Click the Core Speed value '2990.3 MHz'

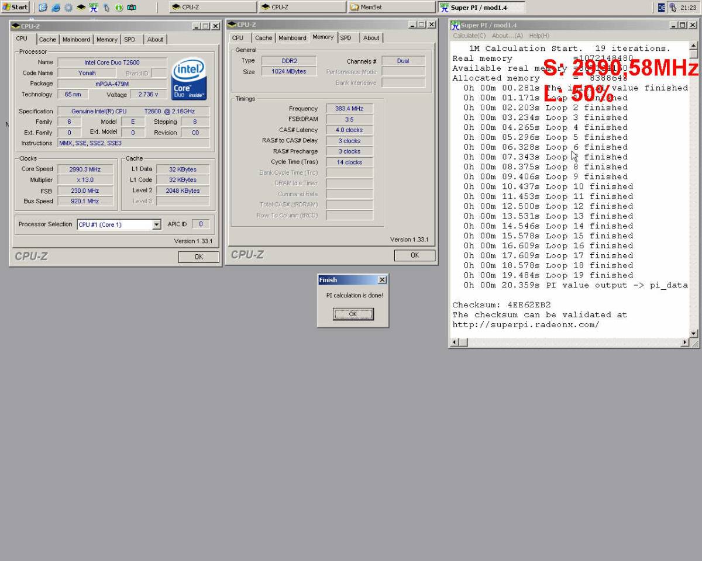(x=85, y=169)
